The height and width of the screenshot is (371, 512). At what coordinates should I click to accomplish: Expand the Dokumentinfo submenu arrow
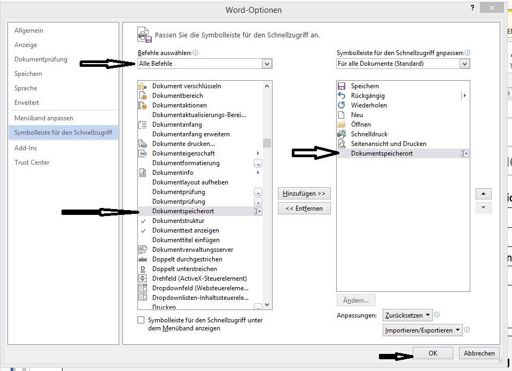pyautogui.click(x=258, y=173)
